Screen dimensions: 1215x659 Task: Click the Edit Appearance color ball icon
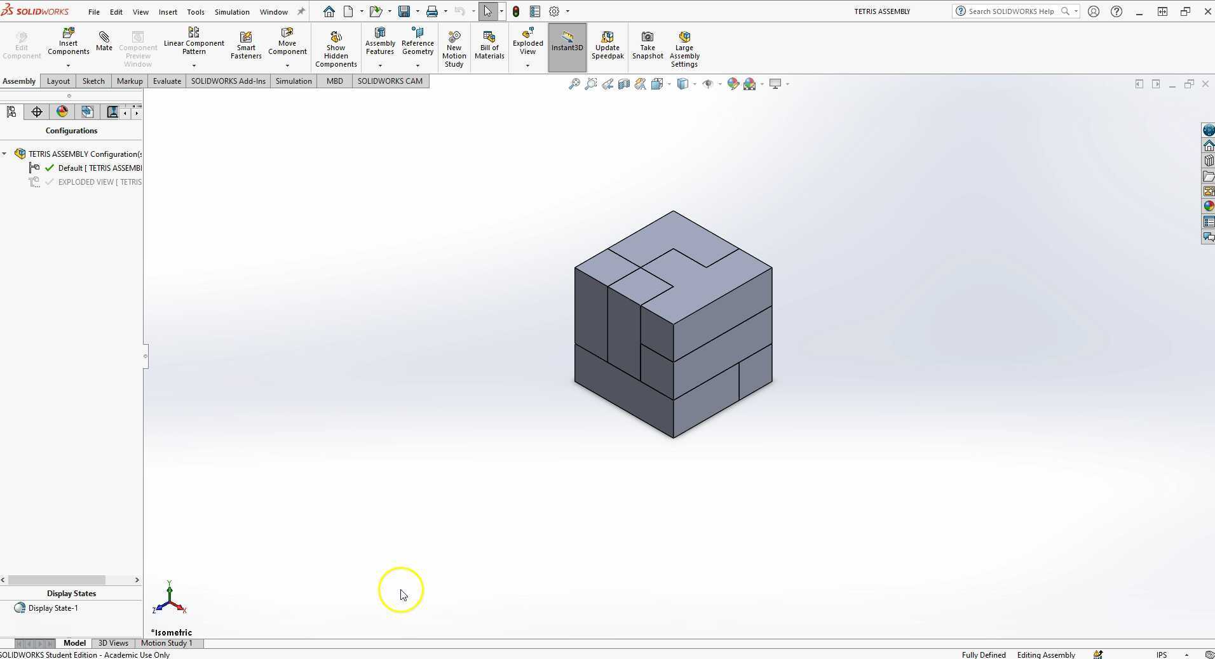click(x=733, y=84)
